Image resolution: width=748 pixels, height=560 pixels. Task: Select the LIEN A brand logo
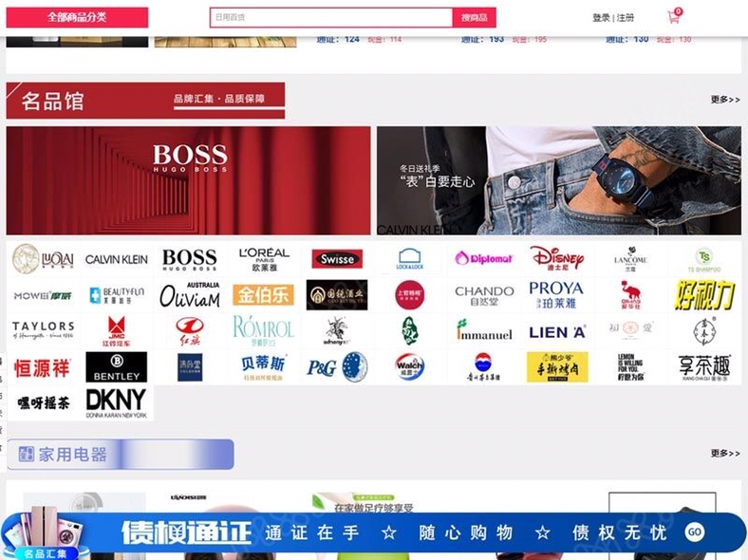(556, 332)
